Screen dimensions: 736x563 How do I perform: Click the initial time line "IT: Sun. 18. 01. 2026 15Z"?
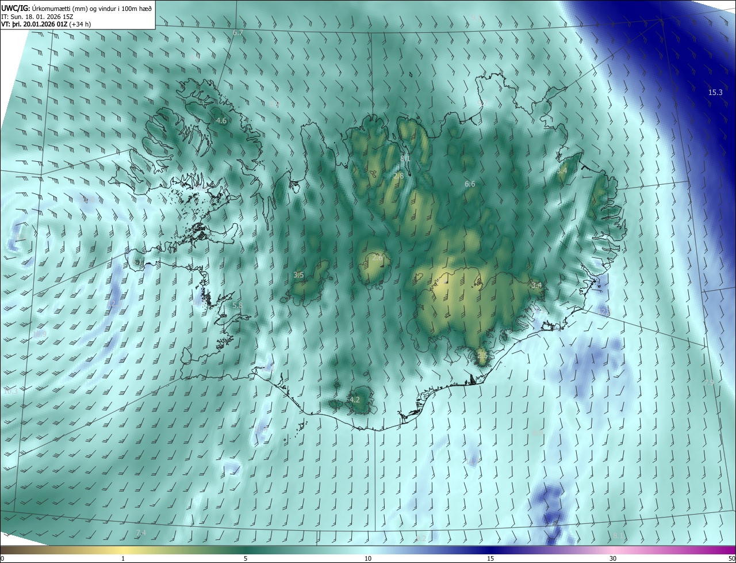[x=37, y=16]
